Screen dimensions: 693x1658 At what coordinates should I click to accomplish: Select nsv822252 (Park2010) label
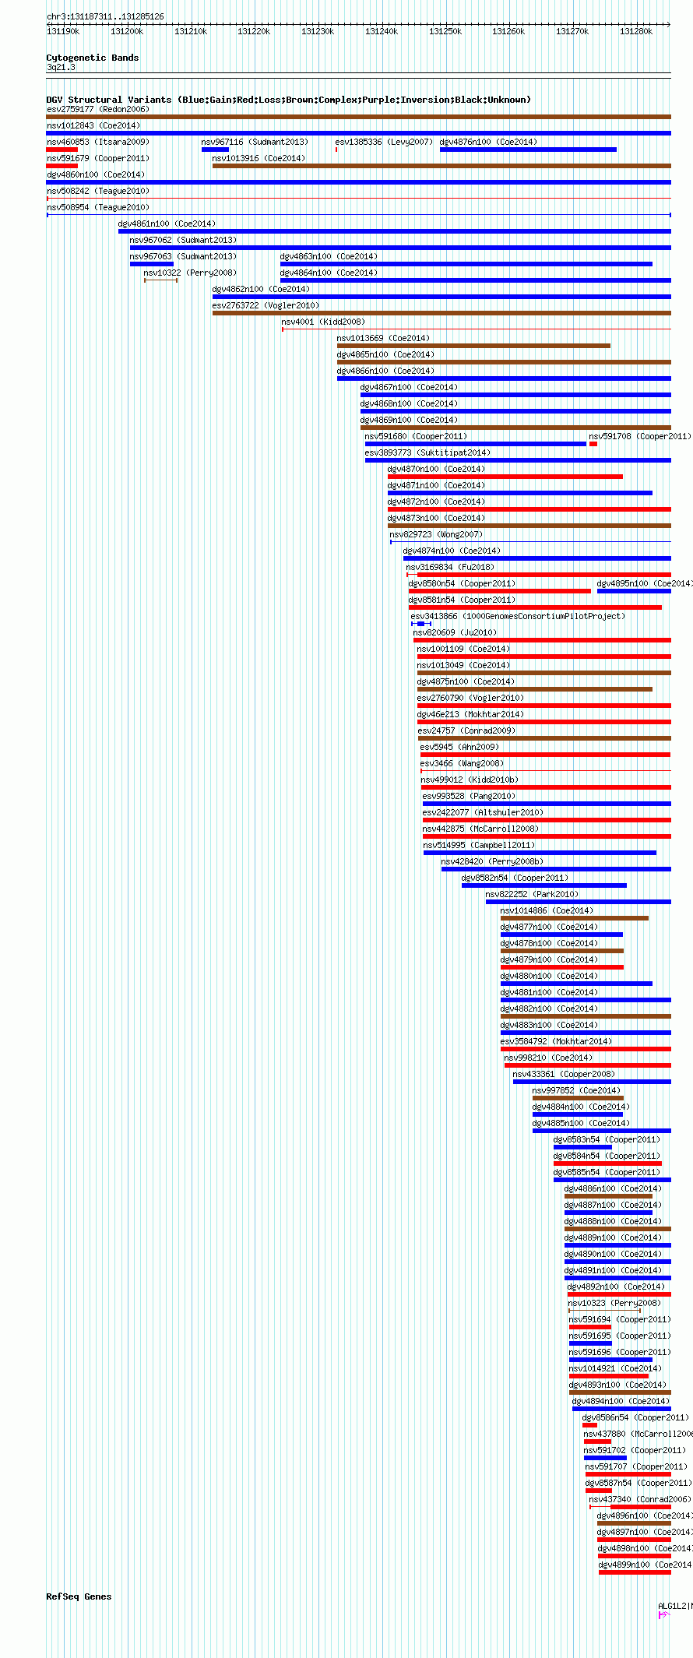point(532,894)
